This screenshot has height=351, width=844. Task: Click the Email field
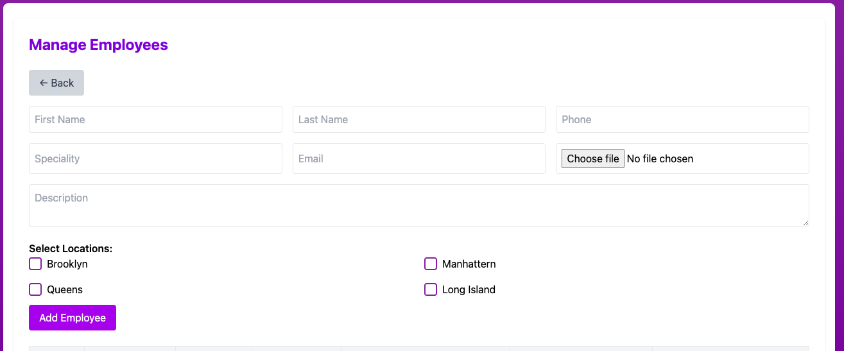tap(418, 158)
